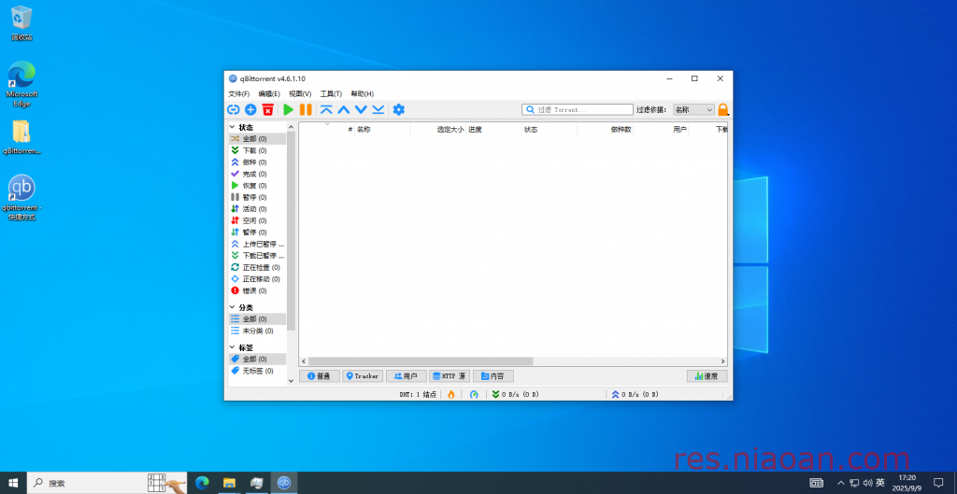
Task: Select the 正在检查 (0) status filter
Action: (257, 267)
